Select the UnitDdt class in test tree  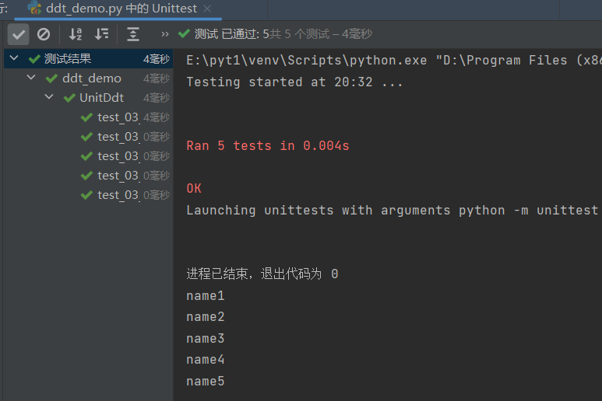click(x=101, y=98)
